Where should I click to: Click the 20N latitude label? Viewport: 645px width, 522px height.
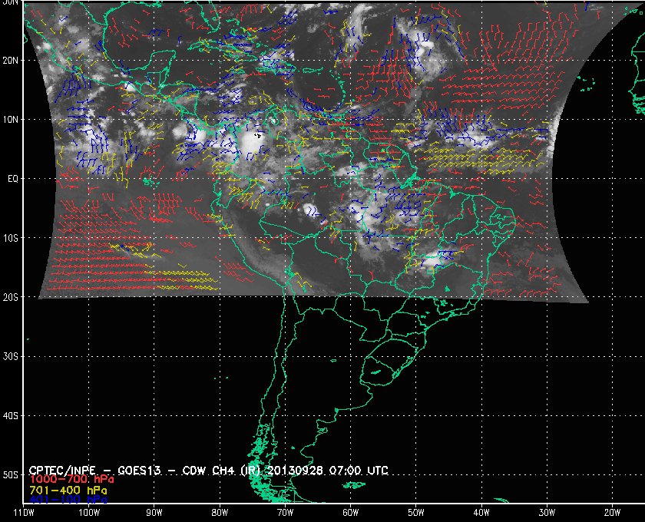[x=11, y=61]
